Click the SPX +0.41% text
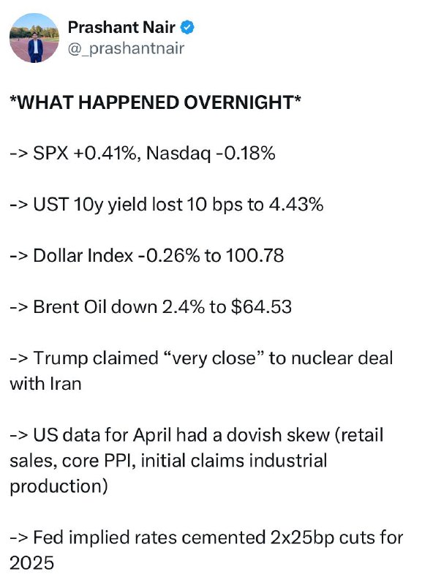 pyautogui.click(x=84, y=154)
